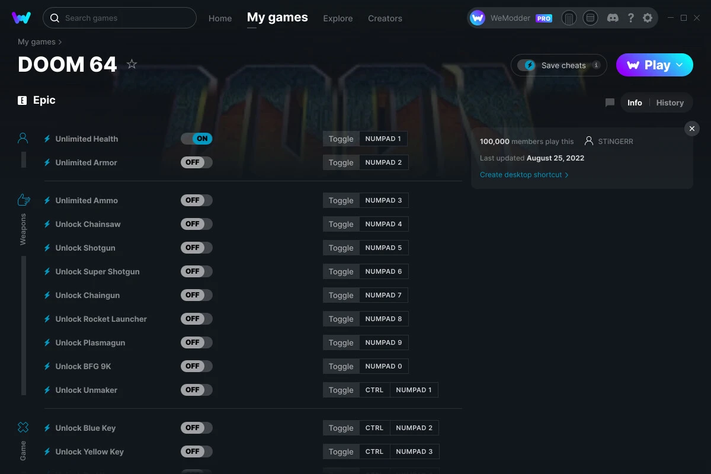Image resolution: width=711 pixels, height=474 pixels.
Task: Click Toggle button for Unlock Blue Key
Action: click(341, 428)
